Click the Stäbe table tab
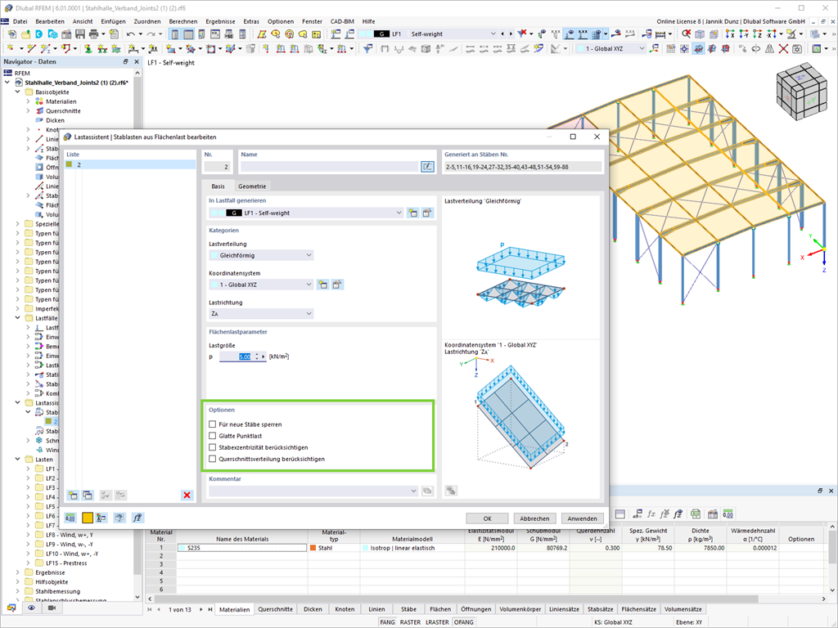 (409, 609)
